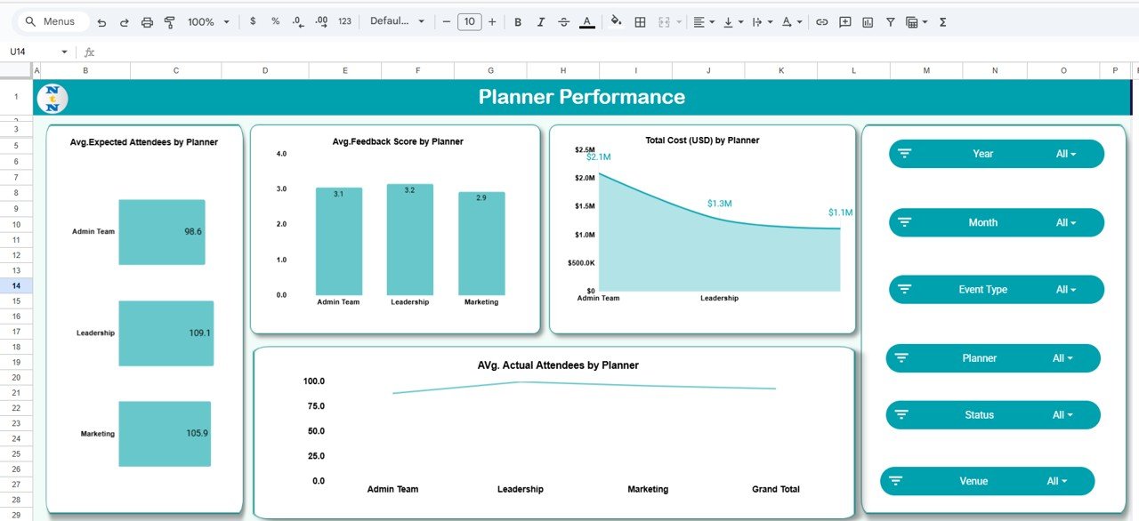
Task: Open the Borders icon
Action: (640, 21)
